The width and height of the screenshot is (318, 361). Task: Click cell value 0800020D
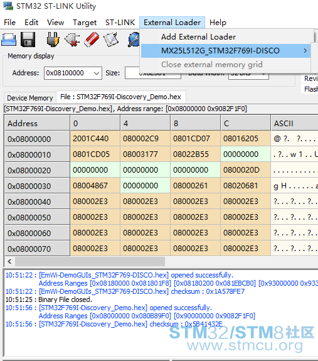[245, 170]
